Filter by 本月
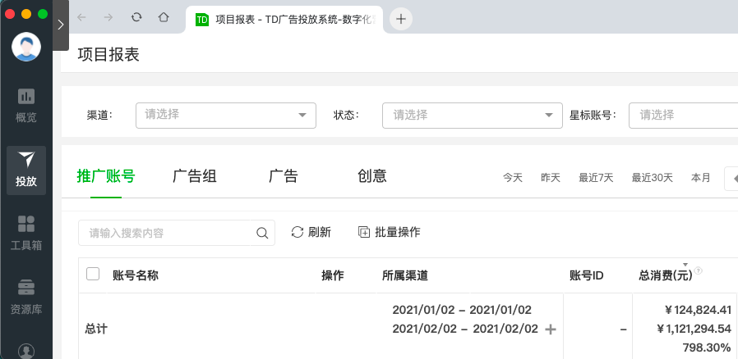Screen dimensions: 738x359 tap(700, 178)
